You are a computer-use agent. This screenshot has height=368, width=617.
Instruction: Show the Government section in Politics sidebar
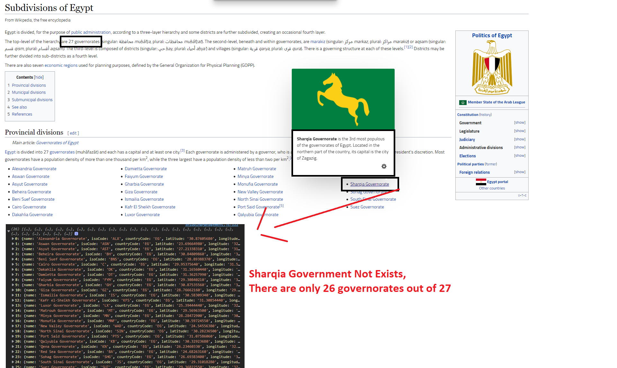tap(519, 123)
